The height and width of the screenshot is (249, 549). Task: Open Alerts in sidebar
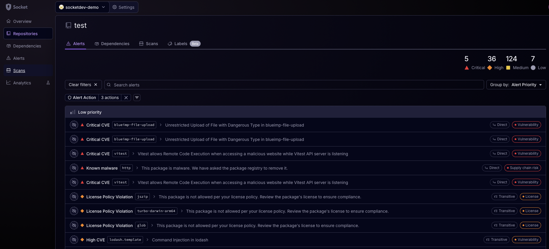[x=28, y=58]
